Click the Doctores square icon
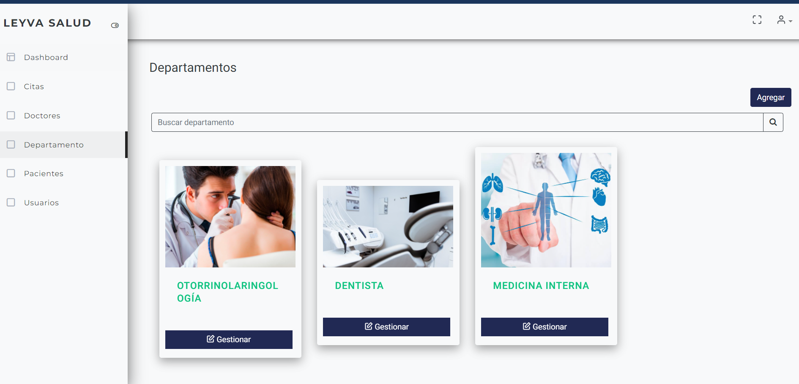Image resolution: width=799 pixels, height=384 pixels. point(11,115)
